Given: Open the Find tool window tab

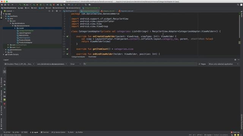Looking at the screenshot, I should point(7,132).
